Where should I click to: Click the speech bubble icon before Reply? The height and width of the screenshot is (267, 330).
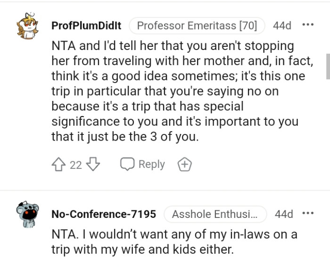pyautogui.click(x=127, y=164)
